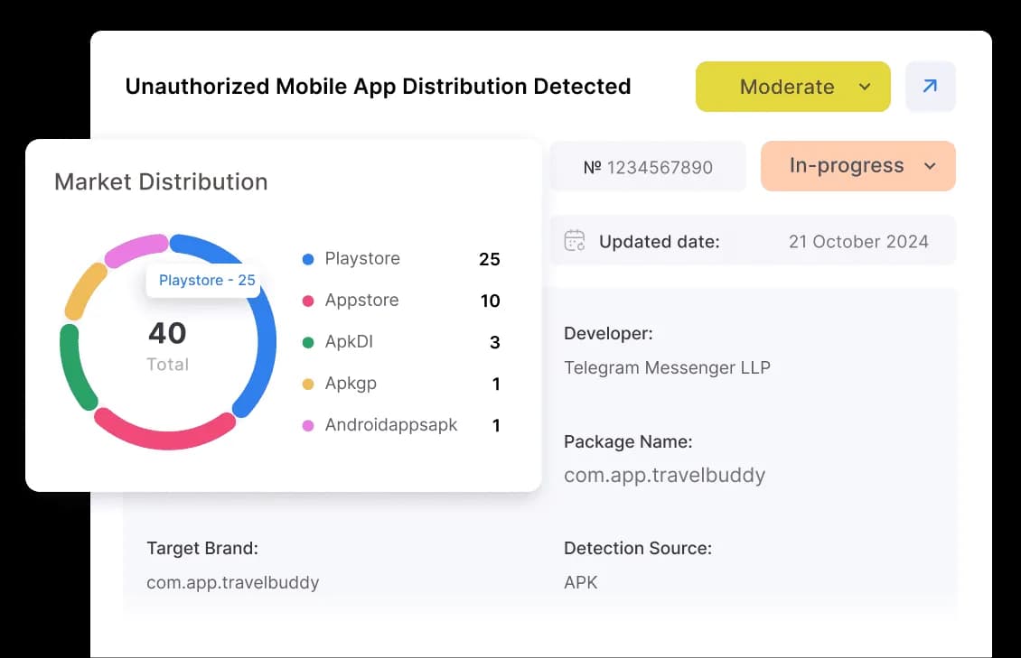This screenshot has height=658, width=1021.
Task: Click the green ApkDI donut segment
Action: (x=75, y=368)
